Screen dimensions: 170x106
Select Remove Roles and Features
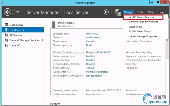point(143,22)
